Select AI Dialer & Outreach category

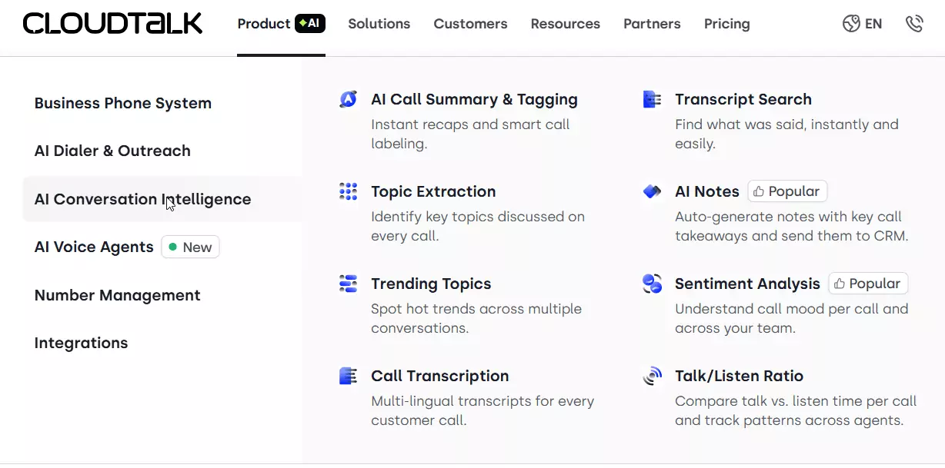point(112,151)
